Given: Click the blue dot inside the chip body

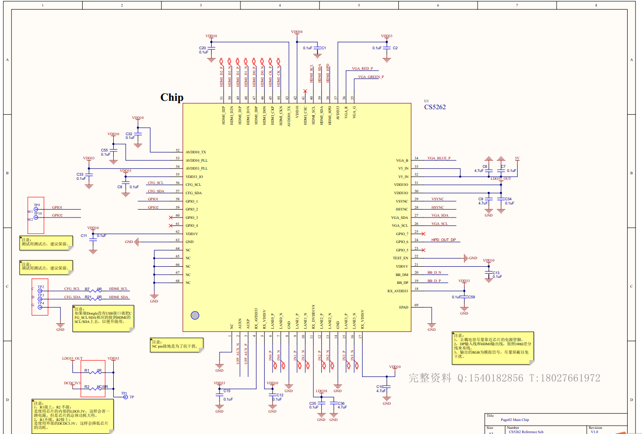Looking at the screenshot, I should click(195, 315).
